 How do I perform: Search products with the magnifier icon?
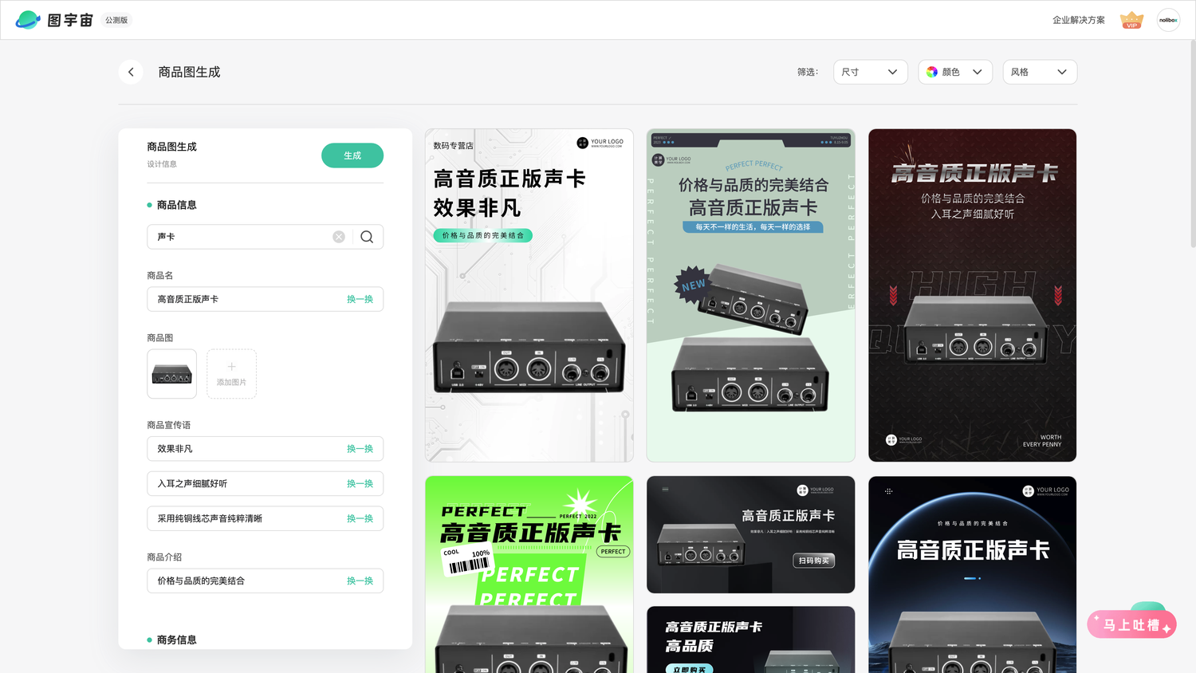click(367, 237)
